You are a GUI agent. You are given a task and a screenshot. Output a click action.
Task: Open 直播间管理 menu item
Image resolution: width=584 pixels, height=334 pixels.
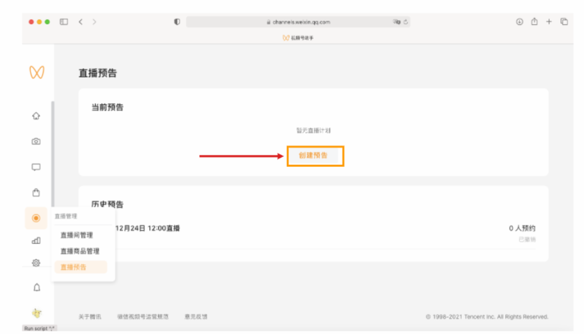pyautogui.click(x=77, y=235)
